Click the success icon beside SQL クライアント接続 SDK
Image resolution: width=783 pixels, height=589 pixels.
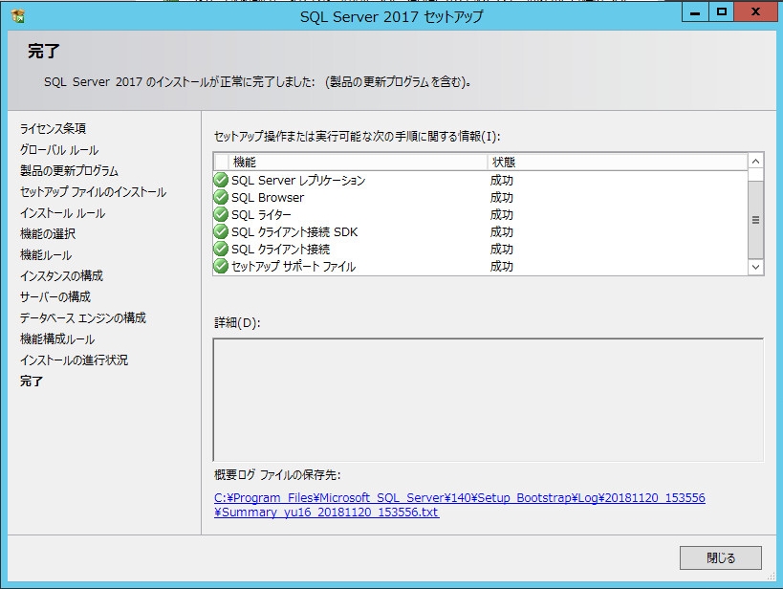pos(220,232)
